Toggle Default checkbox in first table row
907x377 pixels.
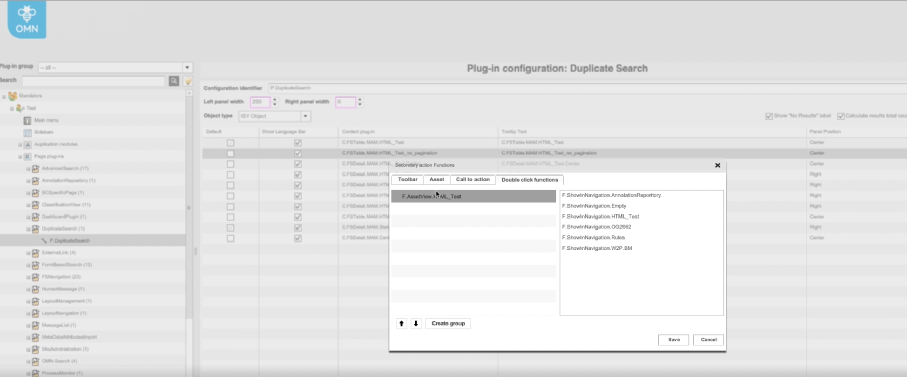231,143
